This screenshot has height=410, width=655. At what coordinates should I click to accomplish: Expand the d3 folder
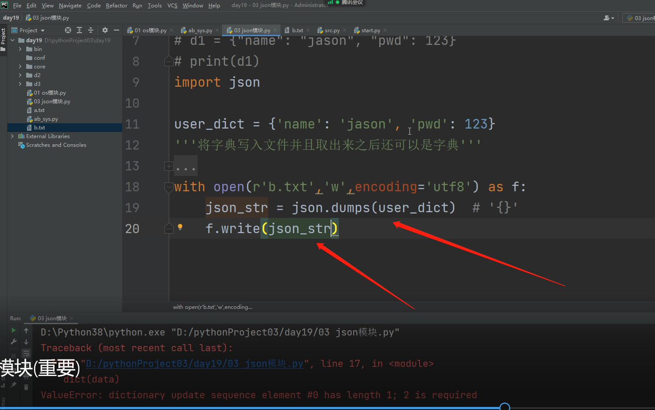tap(20, 84)
